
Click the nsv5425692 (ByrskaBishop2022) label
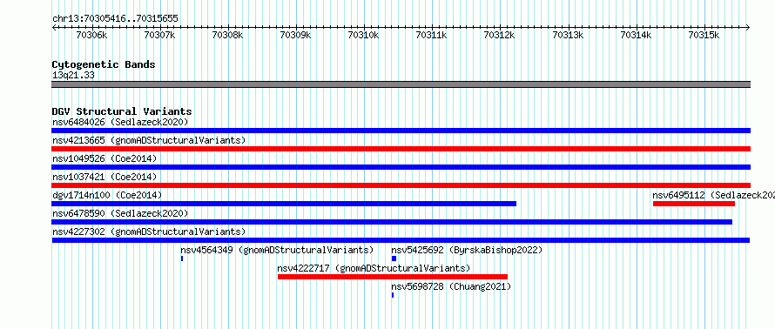coord(467,250)
